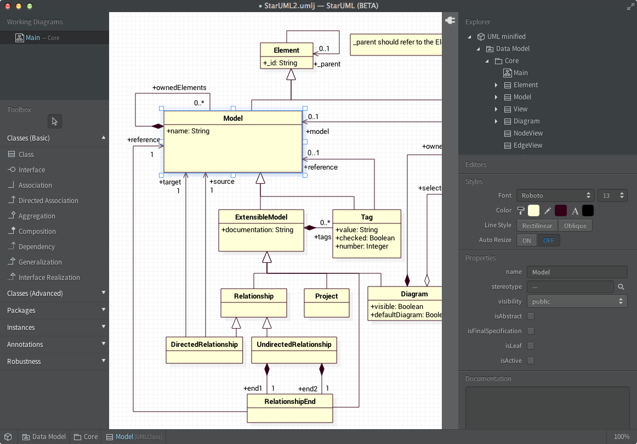Open the Font dropdown showing Roboto
This screenshot has width=637, height=444.
[555, 195]
